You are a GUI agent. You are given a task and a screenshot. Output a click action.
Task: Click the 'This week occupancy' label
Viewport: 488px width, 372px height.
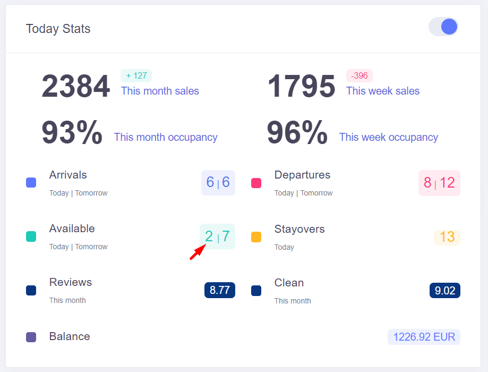coord(388,137)
